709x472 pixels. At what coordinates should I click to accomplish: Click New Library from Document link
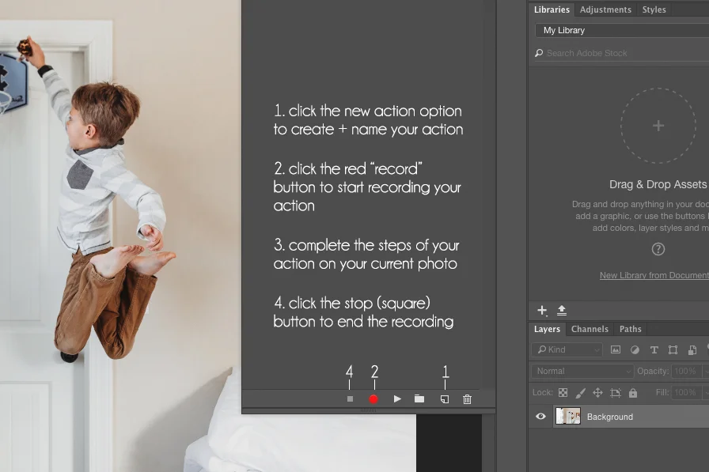(654, 275)
